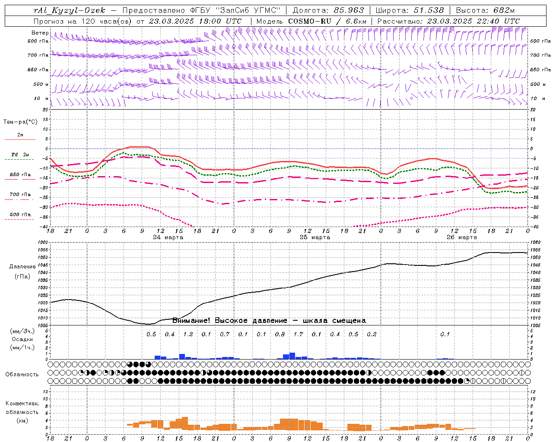The width and height of the screenshot is (553, 442).
Task: Click the Осадки precipitation label
Action: [22, 339]
